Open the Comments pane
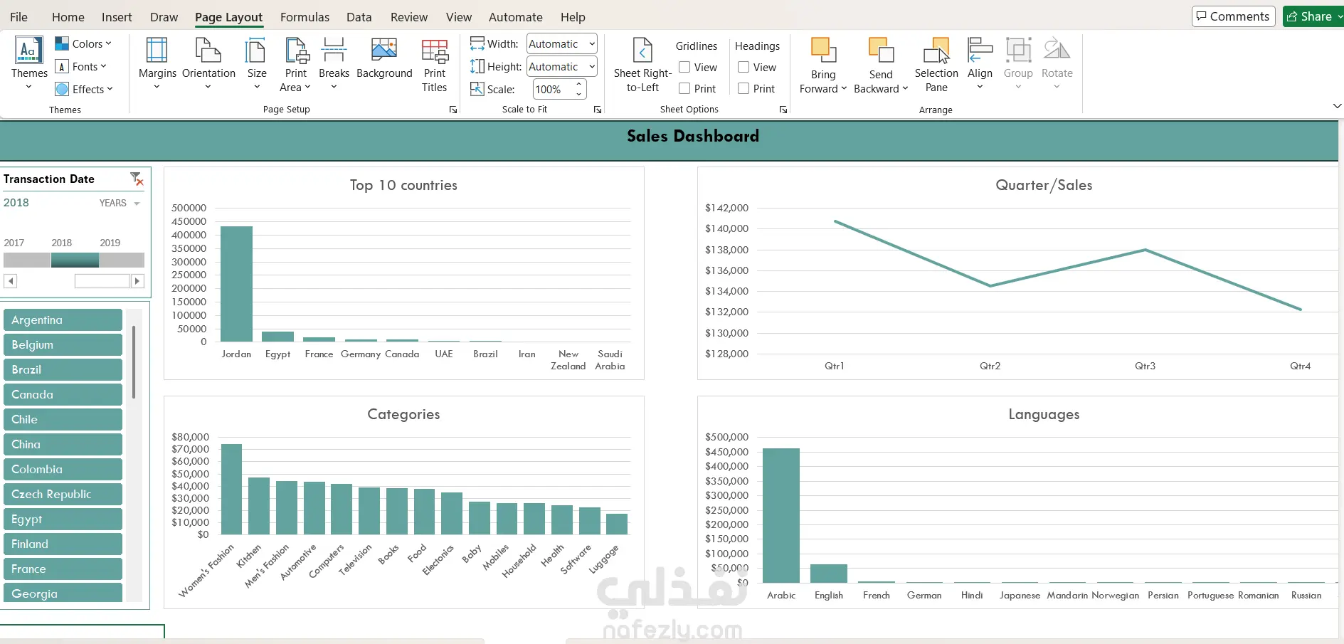 pos(1233,16)
